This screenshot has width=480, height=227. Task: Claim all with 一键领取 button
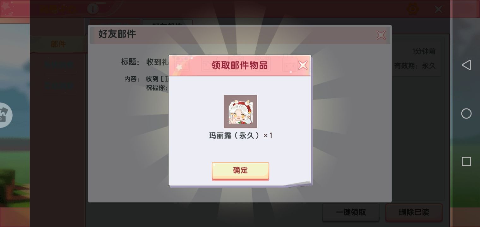click(x=351, y=212)
